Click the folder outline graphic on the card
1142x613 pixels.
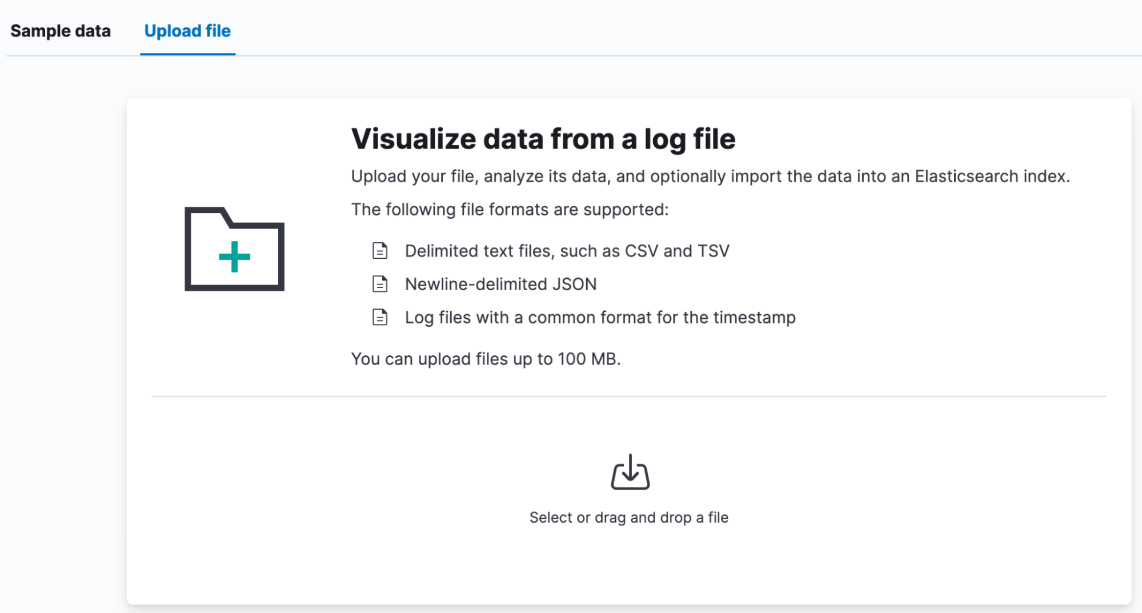(x=234, y=250)
